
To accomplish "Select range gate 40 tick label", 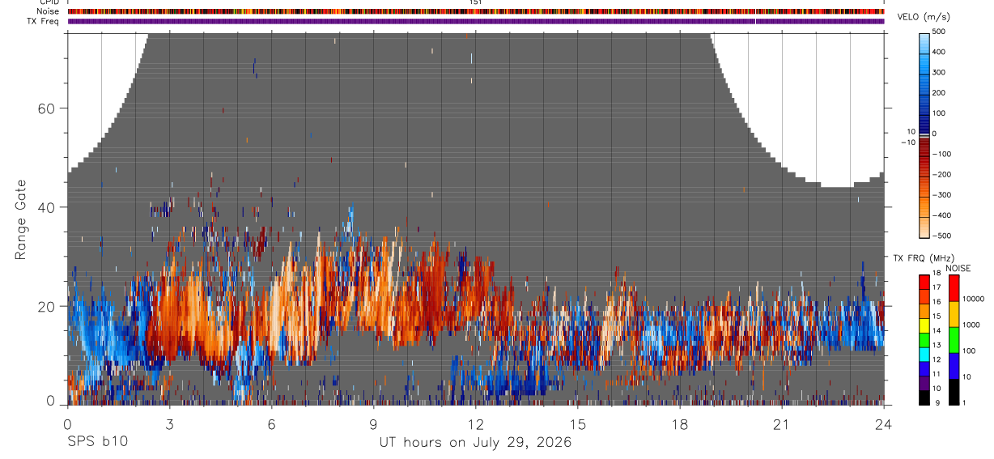I will pos(45,207).
